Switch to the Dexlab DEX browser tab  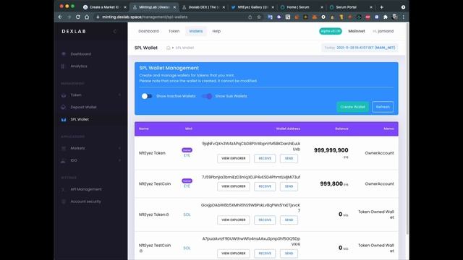pos(203,7)
